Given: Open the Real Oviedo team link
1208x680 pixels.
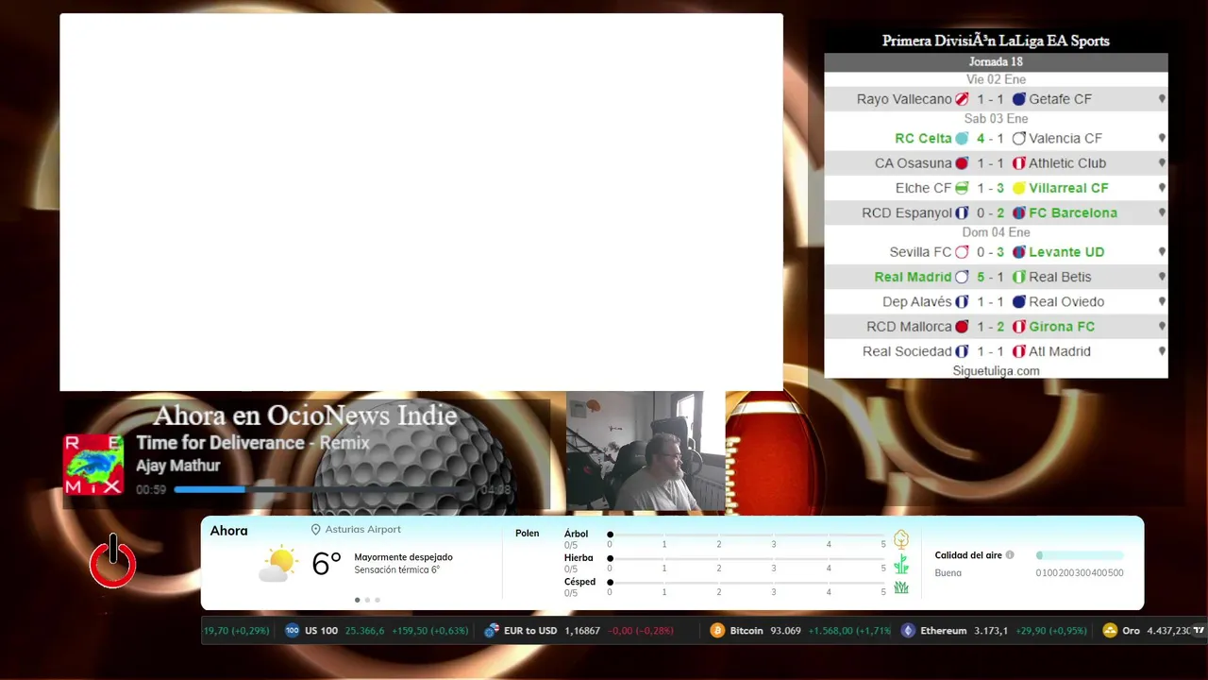Looking at the screenshot, I should coord(1066,301).
